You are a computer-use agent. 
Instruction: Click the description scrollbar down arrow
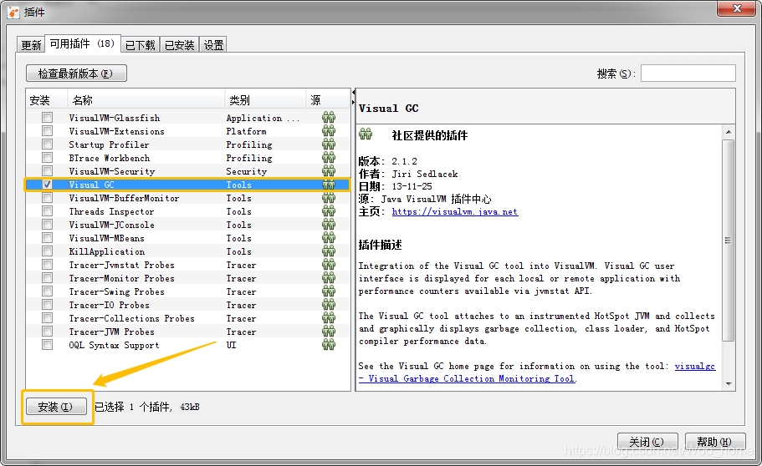coord(728,384)
